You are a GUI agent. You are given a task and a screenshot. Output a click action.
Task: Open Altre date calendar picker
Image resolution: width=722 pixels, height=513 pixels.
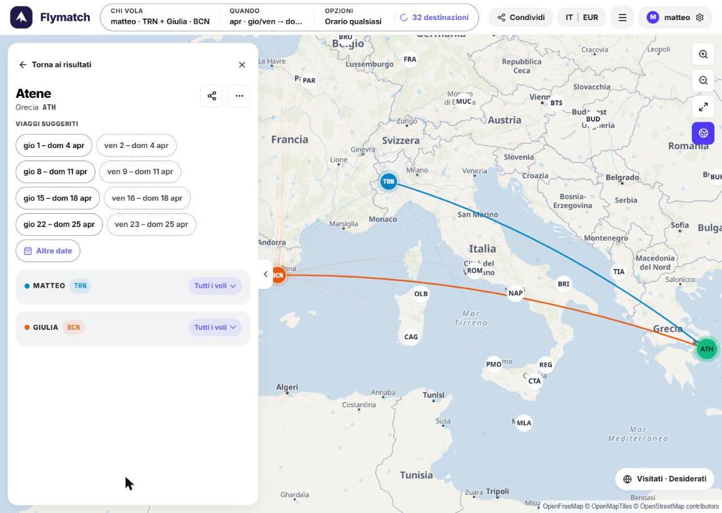[48, 251]
